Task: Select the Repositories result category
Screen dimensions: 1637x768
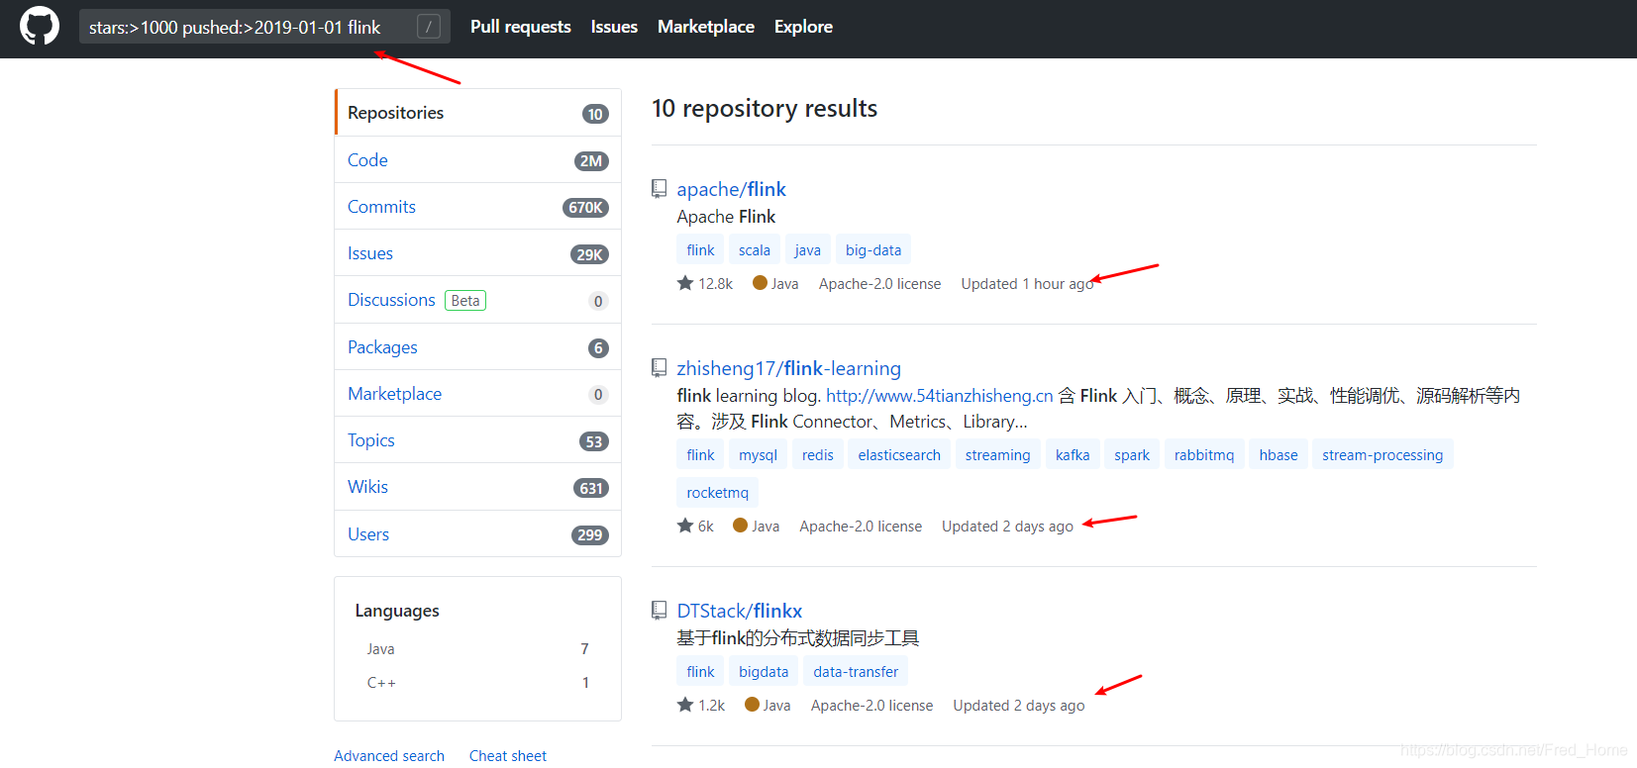Action: pyautogui.click(x=478, y=113)
